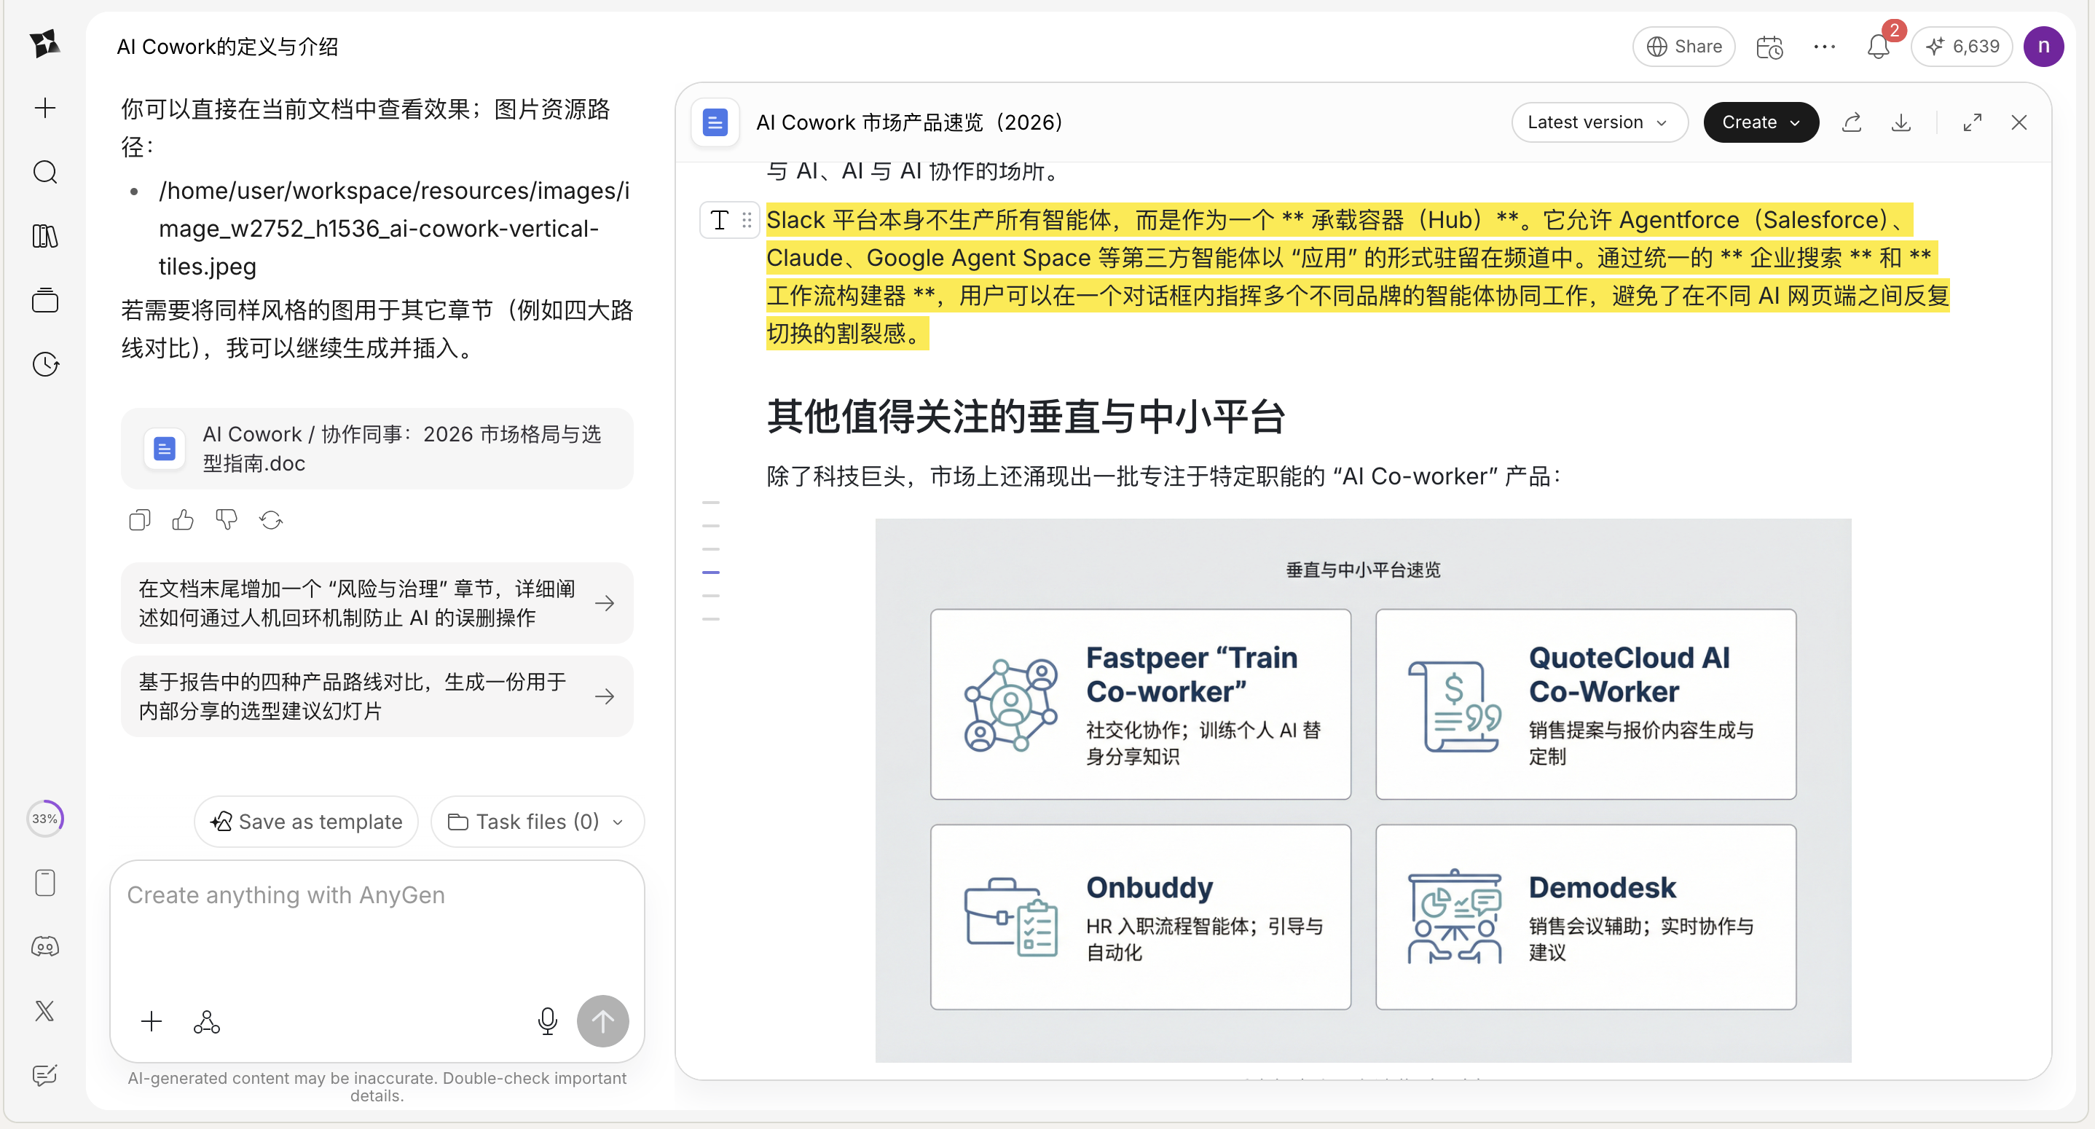Click the Share button

pos(1683,47)
